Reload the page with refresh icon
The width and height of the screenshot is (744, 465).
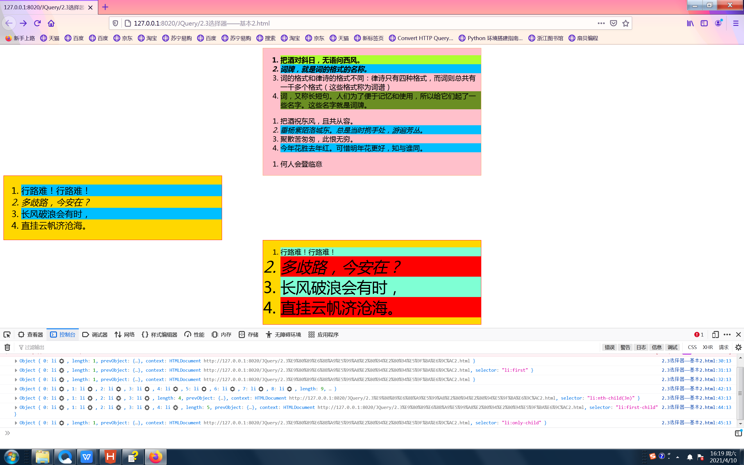pos(37,23)
